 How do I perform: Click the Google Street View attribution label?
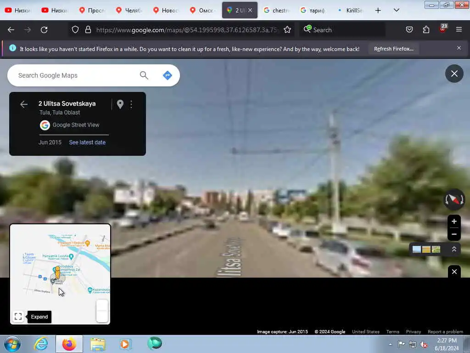(76, 125)
